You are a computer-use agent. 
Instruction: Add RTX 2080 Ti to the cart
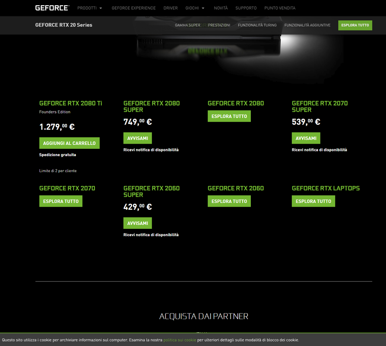70,143
